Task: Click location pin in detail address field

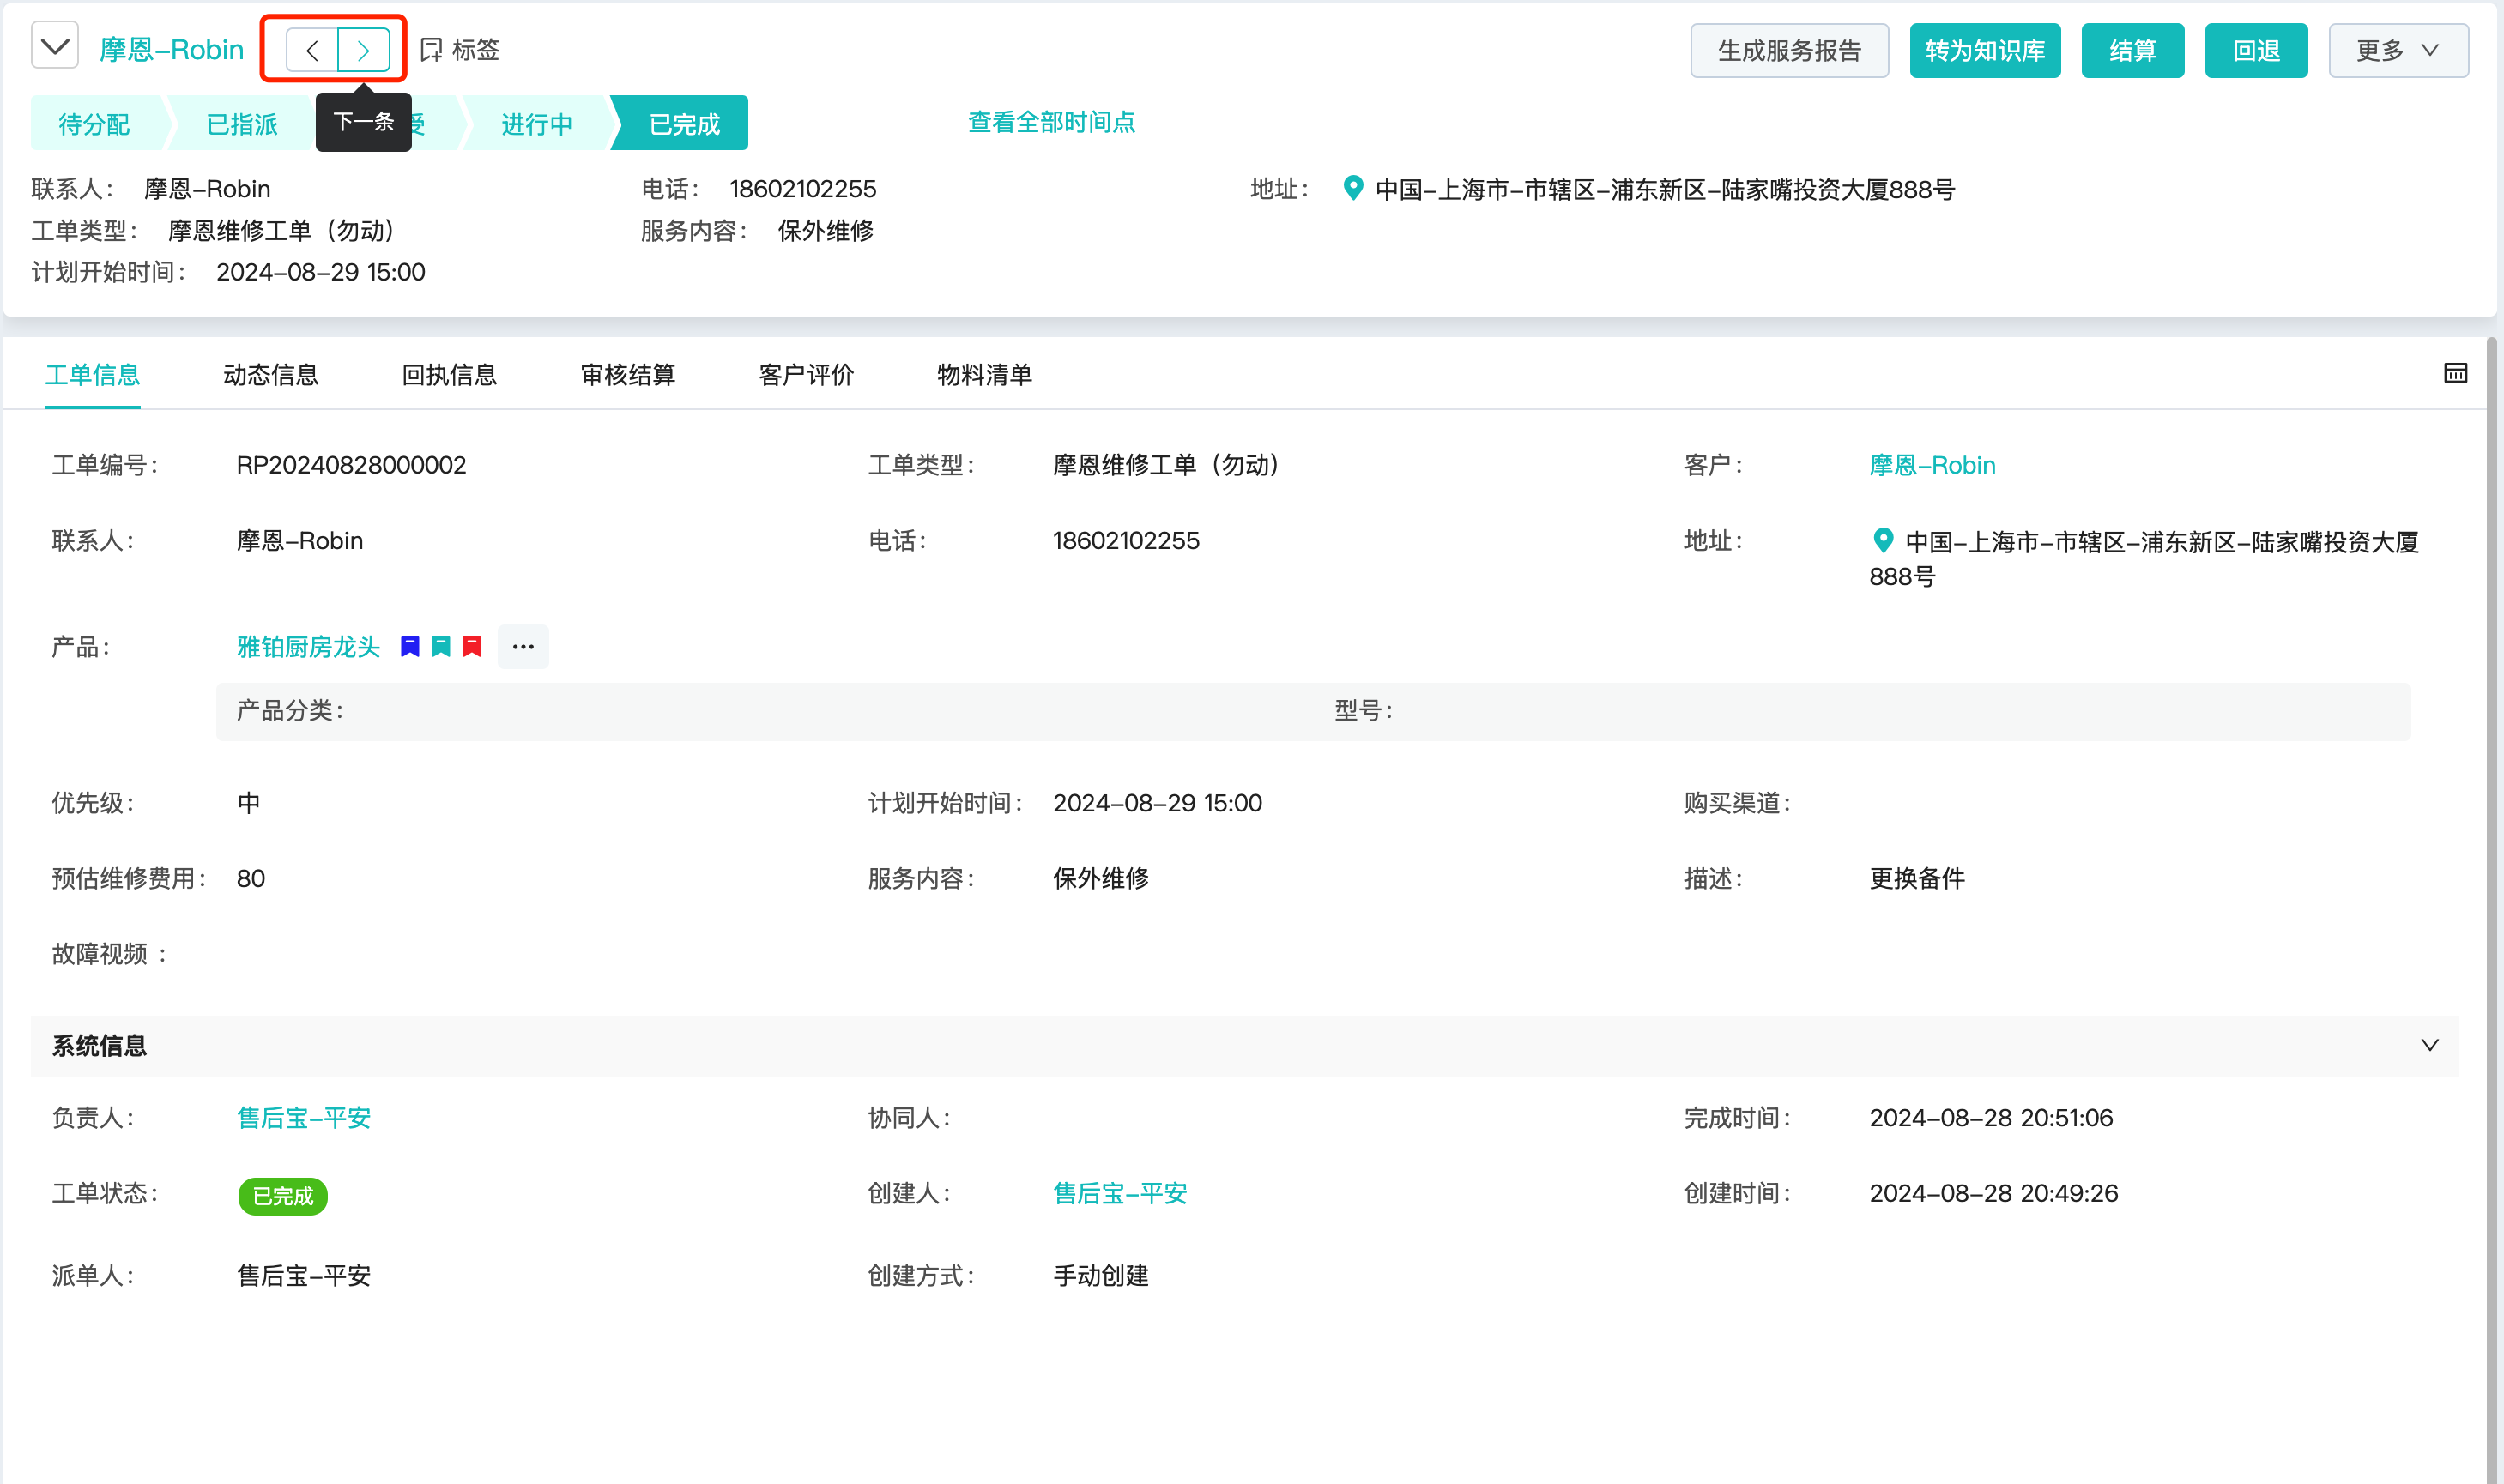Action: click(1883, 541)
